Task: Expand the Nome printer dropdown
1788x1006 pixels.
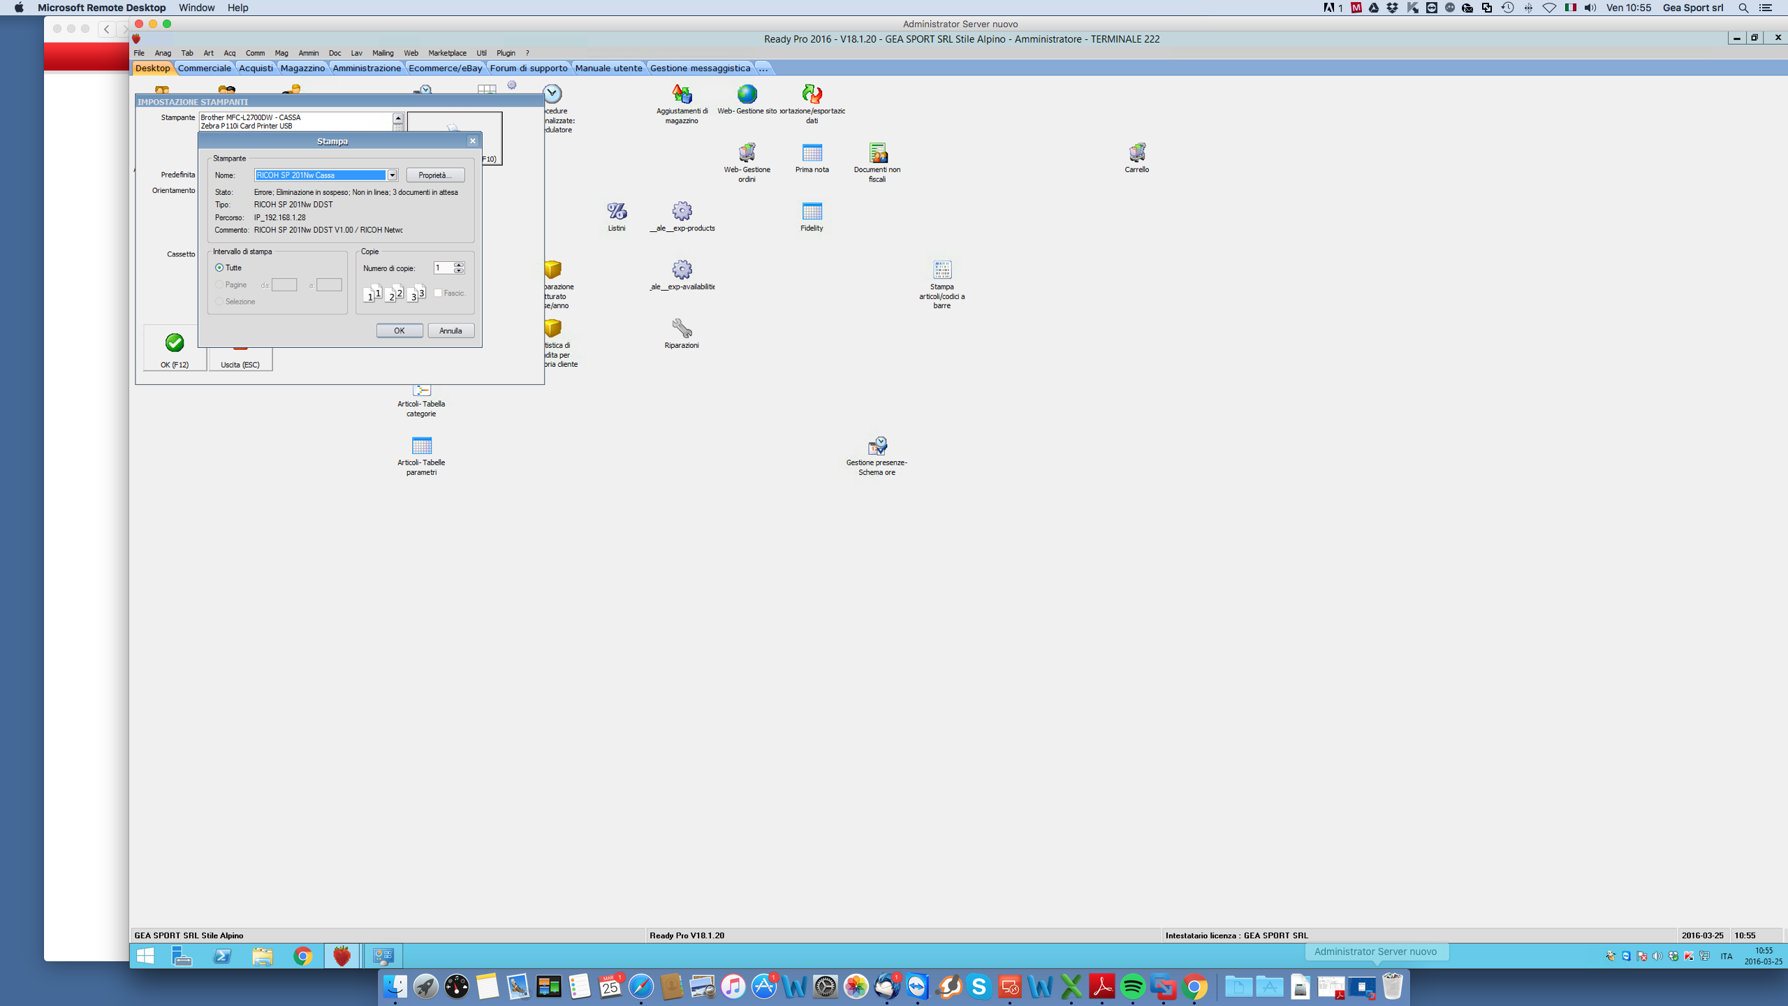Action: (x=392, y=175)
